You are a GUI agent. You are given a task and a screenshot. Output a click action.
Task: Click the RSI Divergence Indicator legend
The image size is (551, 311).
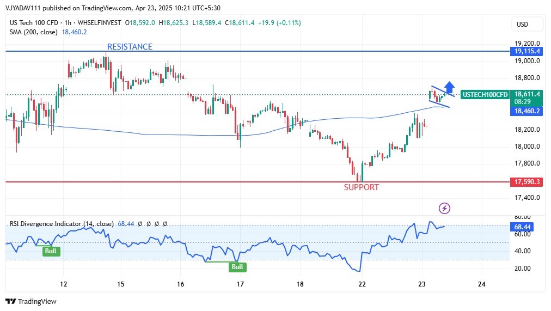coord(61,224)
